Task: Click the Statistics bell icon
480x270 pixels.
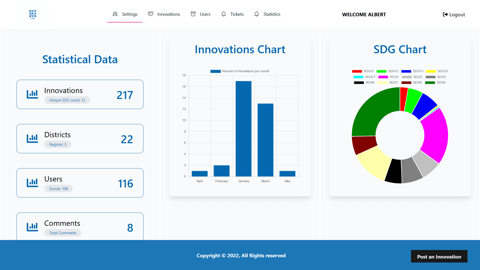Action: 256,14
